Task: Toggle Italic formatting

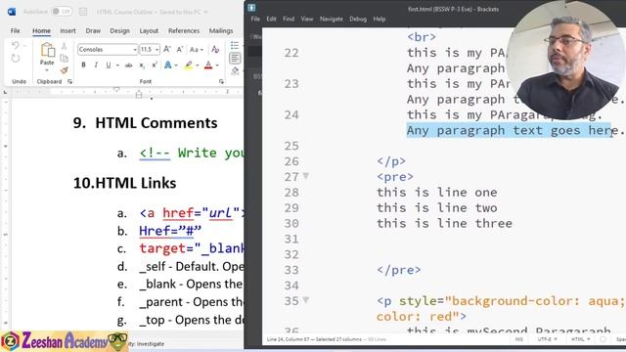Action: 96,66
